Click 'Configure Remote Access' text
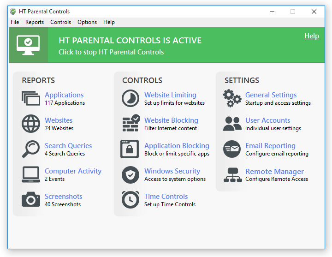Viewport: 332px width, 257px height. coord(277,179)
